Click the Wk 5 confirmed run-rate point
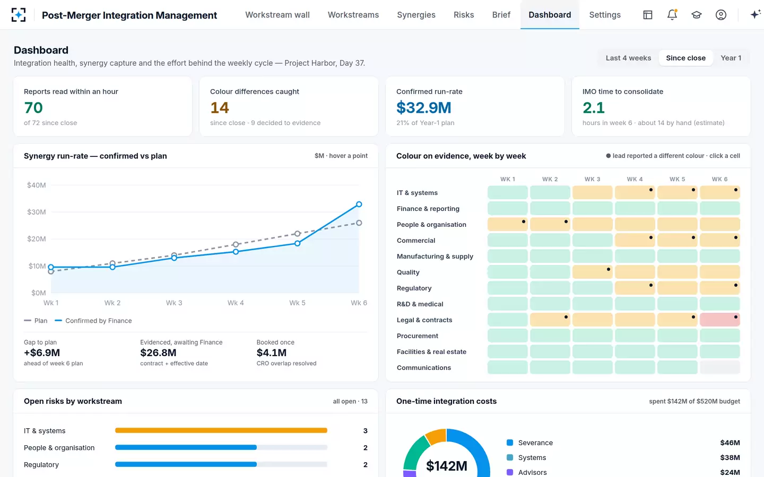764x477 pixels. tap(298, 243)
